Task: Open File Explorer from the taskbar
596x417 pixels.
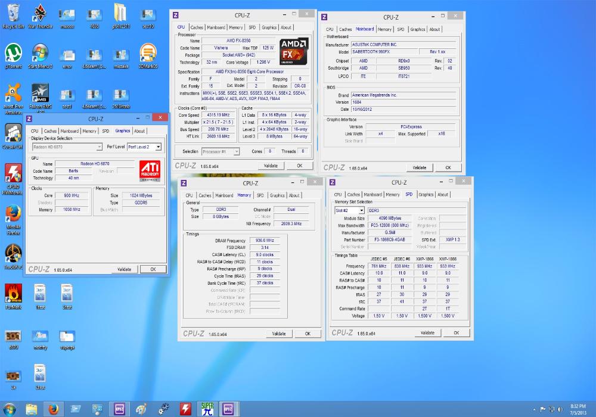Action: pyautogui.click(x=32, y=409)
